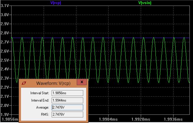Click the 3.1V vertical axis label
193x123 pixels.
pos(5,6)
